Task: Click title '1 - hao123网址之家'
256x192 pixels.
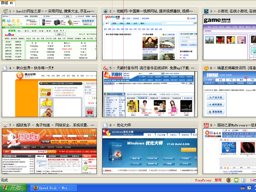Action: click(51, 11)
